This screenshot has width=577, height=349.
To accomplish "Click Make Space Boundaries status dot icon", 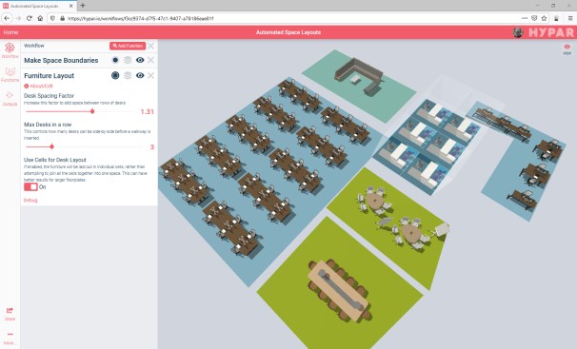I will (115, 60).
